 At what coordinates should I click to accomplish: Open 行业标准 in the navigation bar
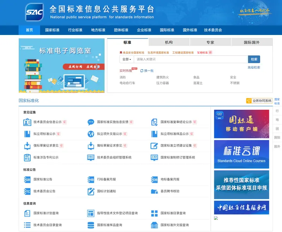pyautogui.click(x=75, y=30)
